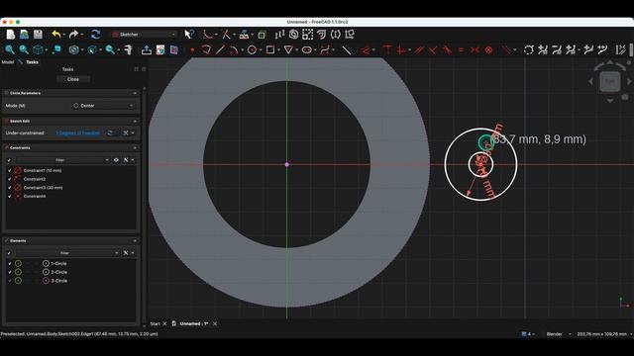The height and width of the screenshot is (356, 634).
Task: Click the Close button in Tasks panel
Action: point(73,79)
